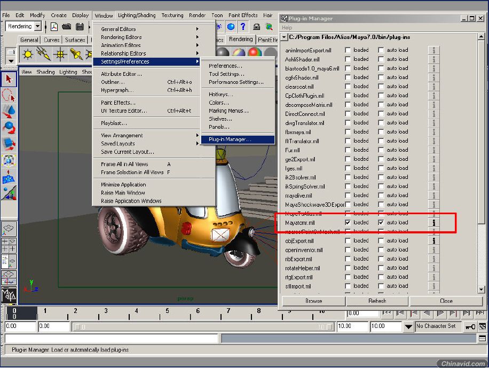Check loaded for objExport.mll
489x368 pixels.
click(x=348, y=241)
